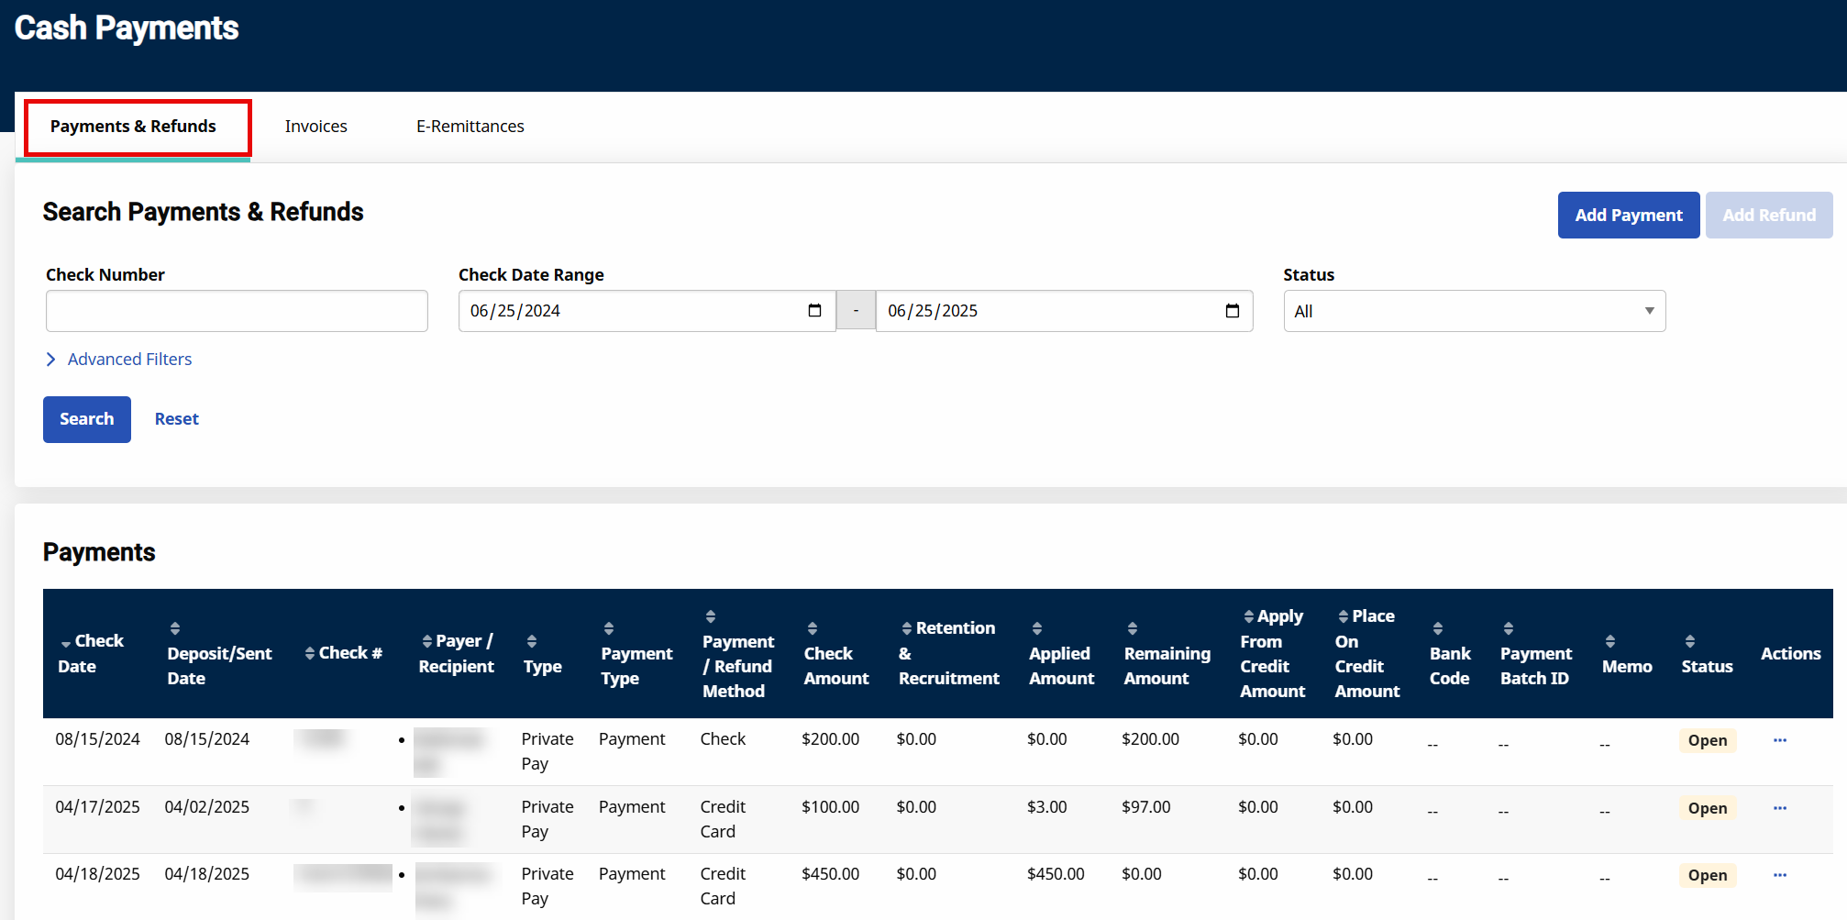Open actions menu for 08/15/2024 payment
Viewport: 1847px width, 920px height.
tap(1779, 740)
